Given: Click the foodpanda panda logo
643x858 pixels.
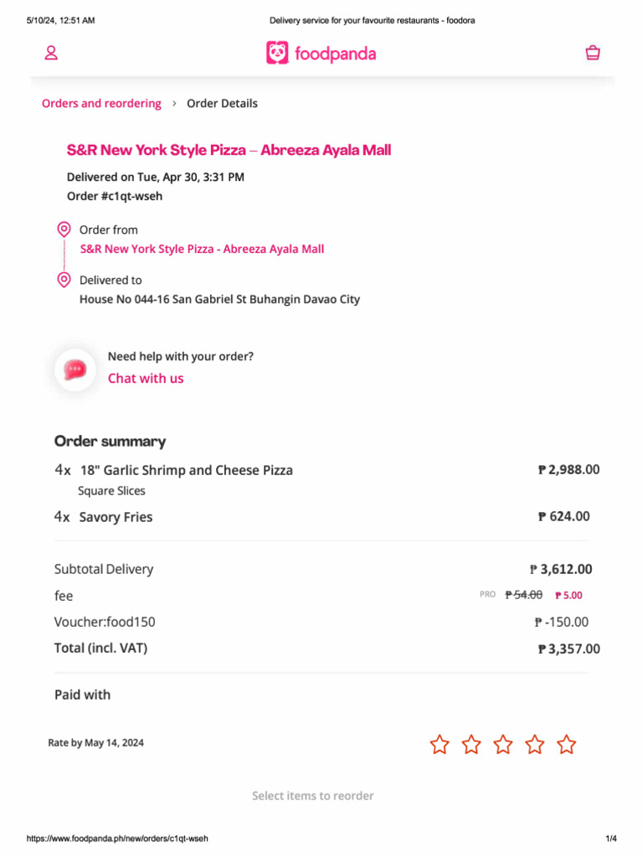Looking at the screenshot, I should click(x=277, y=54).
